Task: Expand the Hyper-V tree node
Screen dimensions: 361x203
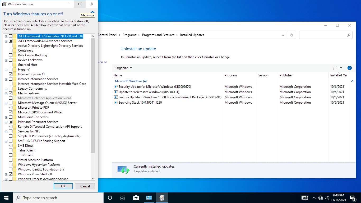Action: point(6,70)
